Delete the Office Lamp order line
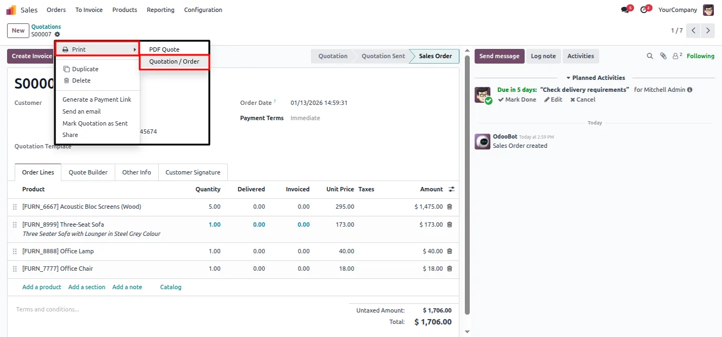Screen dimensions: 722x337 pyautogui.click(x=450, y=251)
